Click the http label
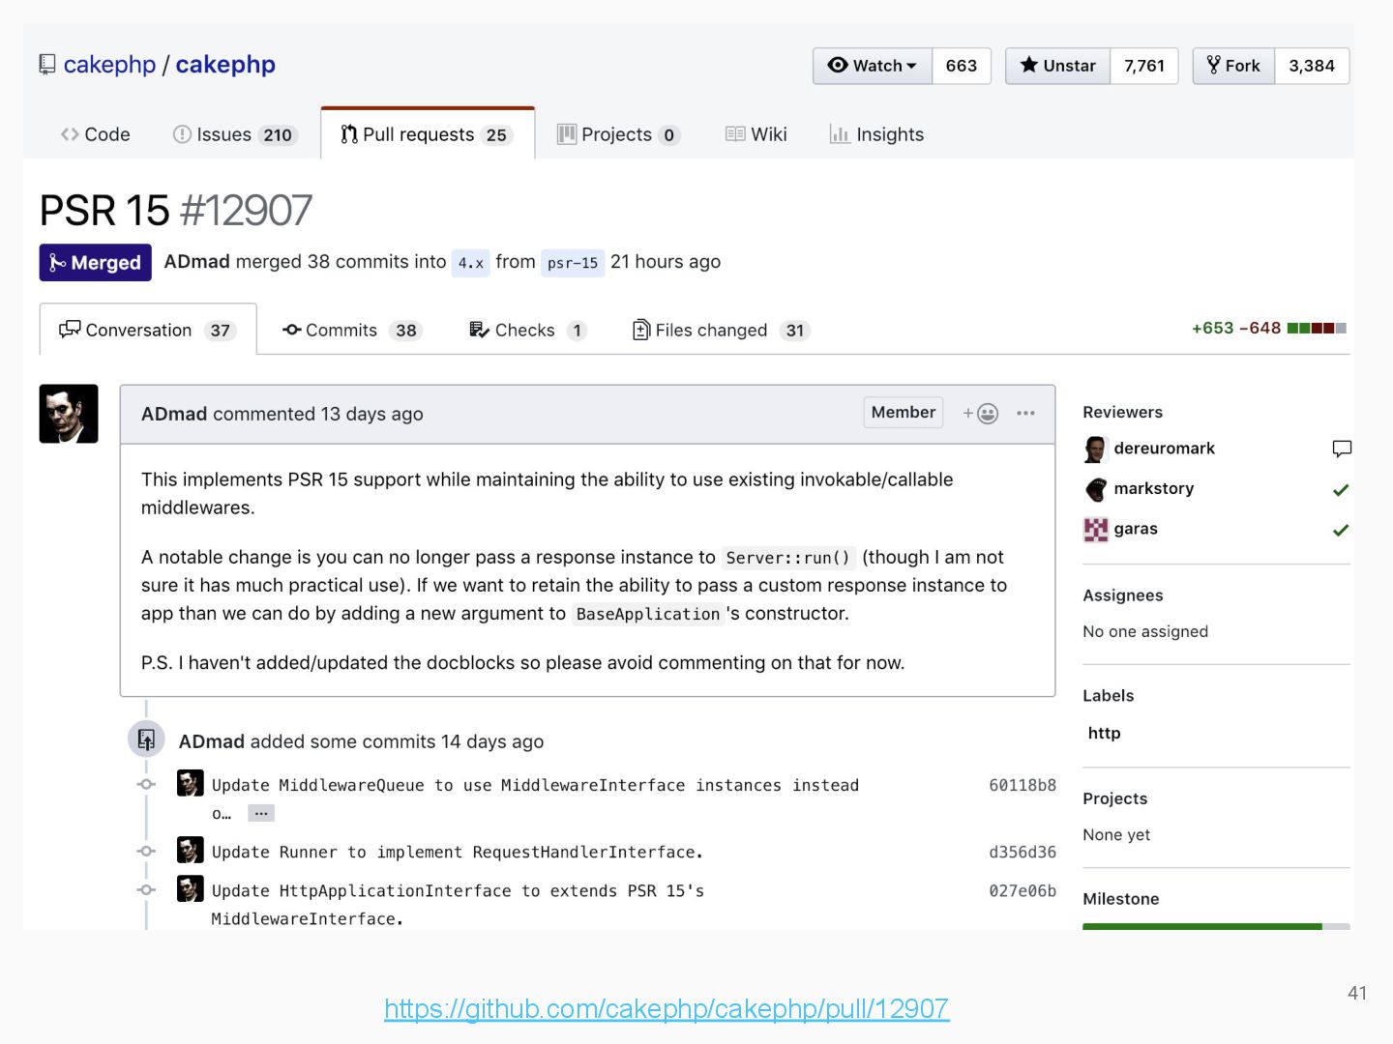1393x1044 pixels. [1104, 733]
